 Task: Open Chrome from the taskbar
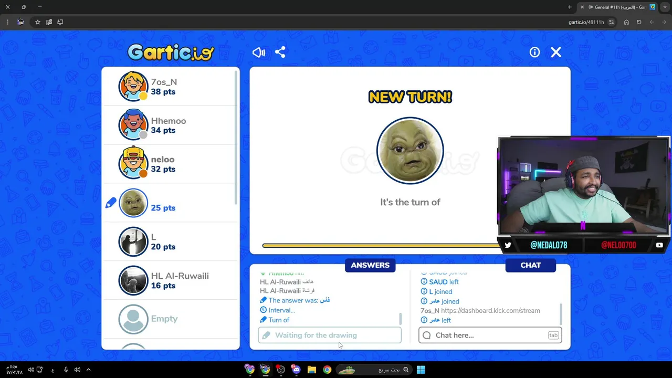pos(327,370)
